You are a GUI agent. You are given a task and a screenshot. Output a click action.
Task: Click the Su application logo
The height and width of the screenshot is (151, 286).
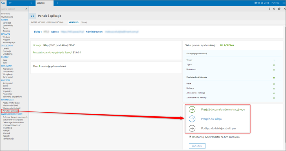point(3,3)
